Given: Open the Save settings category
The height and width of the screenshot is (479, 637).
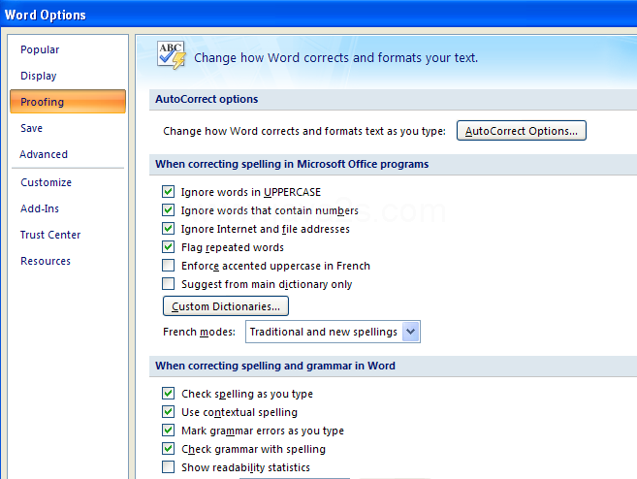Looking at the screenshot, I should [31, 128].
